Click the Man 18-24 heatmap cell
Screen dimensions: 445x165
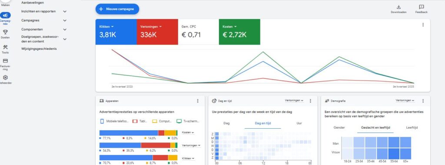coord(347,142)
